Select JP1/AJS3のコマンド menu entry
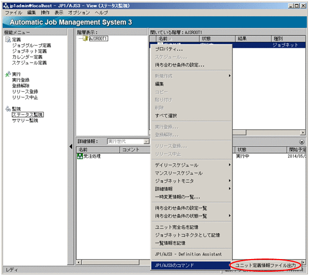Screen dimensions: 310x276 click(191, 265)
